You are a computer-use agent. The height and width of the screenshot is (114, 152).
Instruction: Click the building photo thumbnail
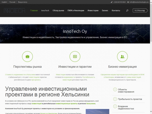click(98, 111)
